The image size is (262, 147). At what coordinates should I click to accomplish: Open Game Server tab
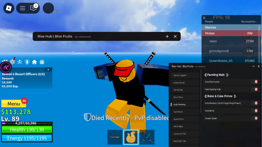point(185,83)
